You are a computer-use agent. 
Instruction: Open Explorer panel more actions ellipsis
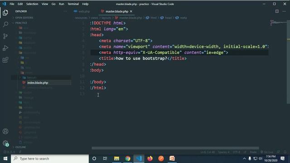click(65, 11)
